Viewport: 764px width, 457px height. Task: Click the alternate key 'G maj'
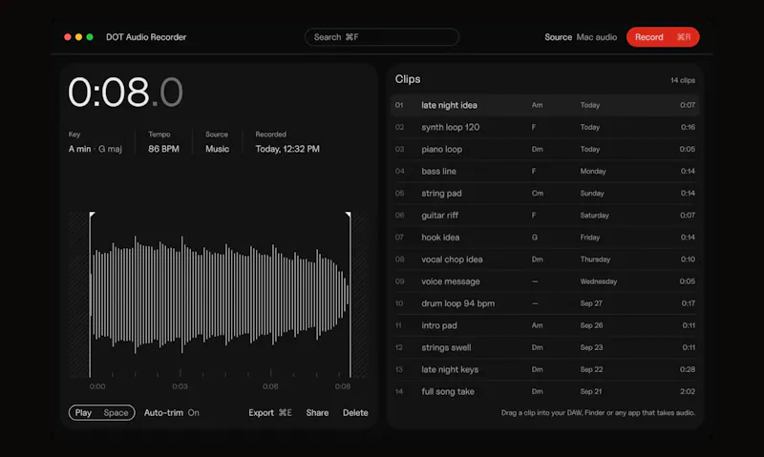[x=110, y=149]
